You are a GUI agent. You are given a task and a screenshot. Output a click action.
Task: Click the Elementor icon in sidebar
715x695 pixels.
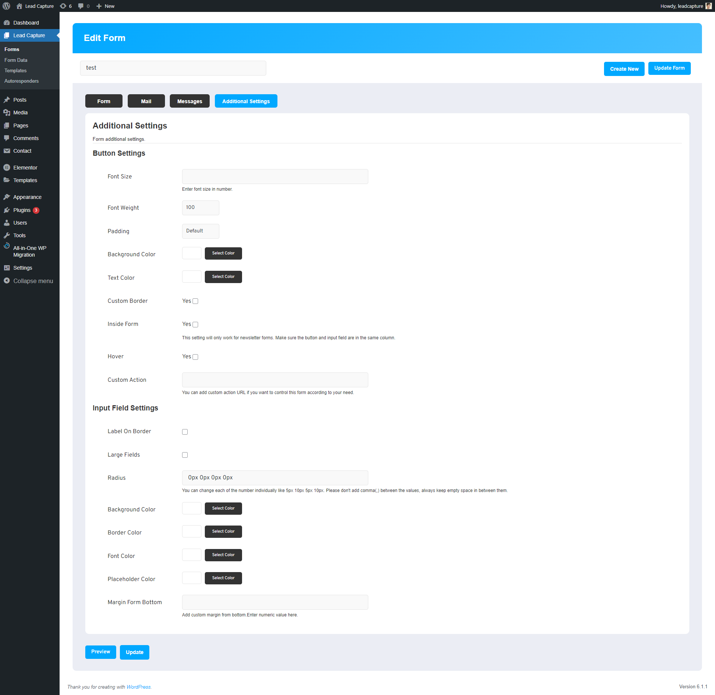click(x=7, y=168)
